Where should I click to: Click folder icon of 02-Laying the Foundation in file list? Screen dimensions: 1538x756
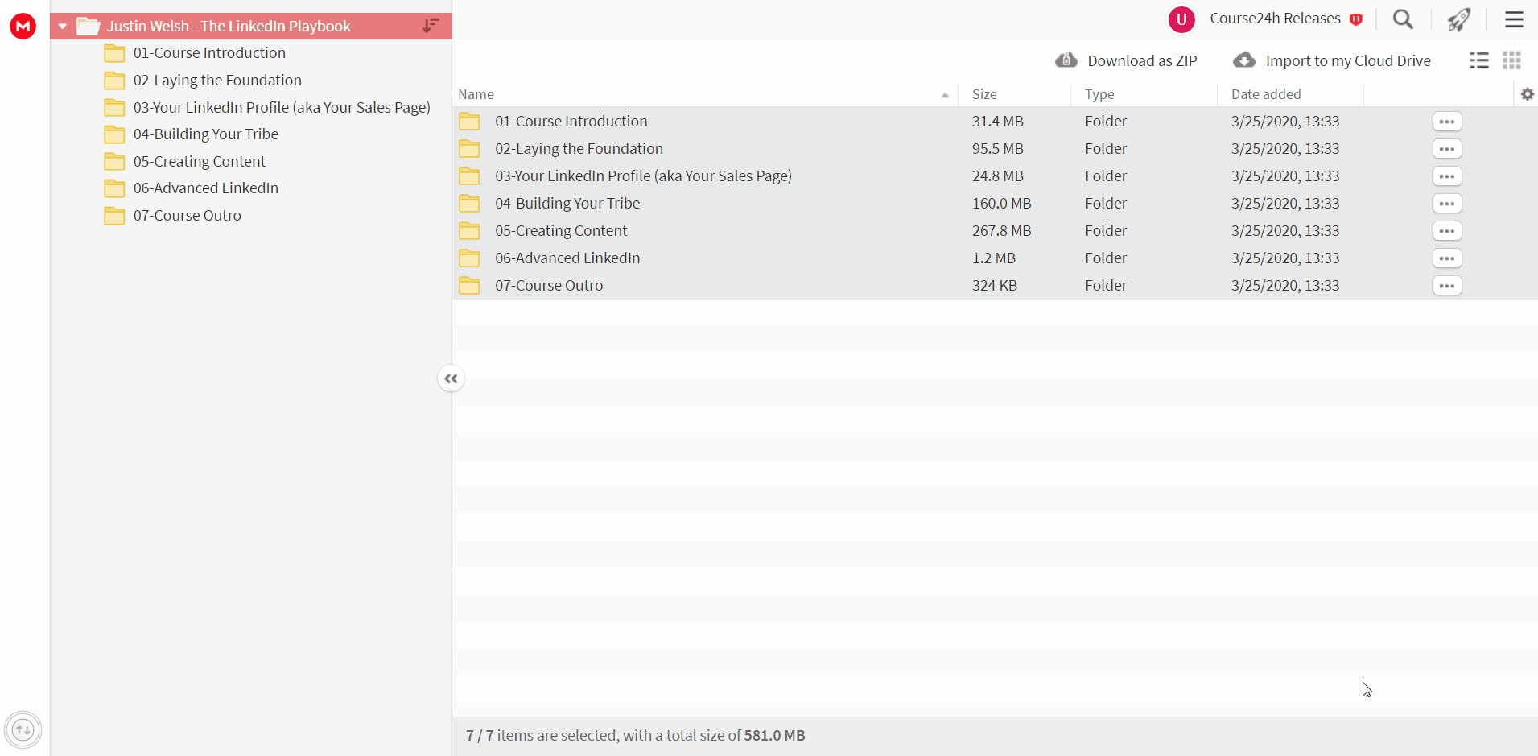pyautogui.click(x=469, y=149)
